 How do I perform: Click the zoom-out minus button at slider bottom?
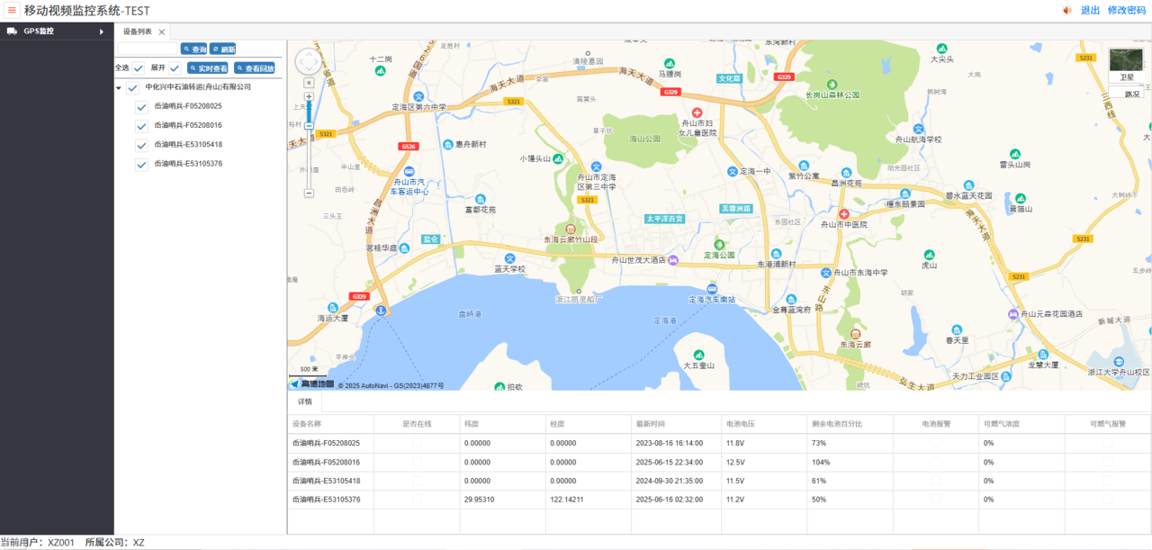(309, 193)
